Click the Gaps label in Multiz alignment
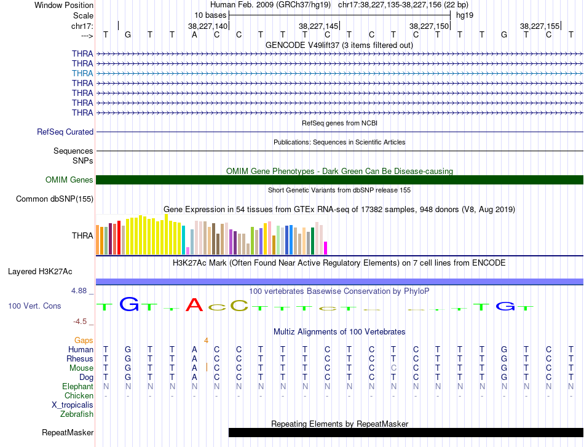Image resolution: width=584 pixels, height=447 pixels. [x=84, y=341]
